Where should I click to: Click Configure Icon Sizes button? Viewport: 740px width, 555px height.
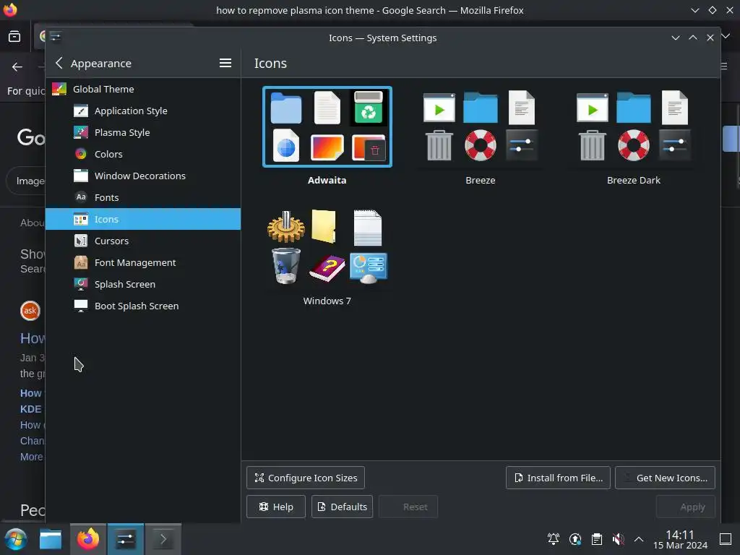coord(306,478)
